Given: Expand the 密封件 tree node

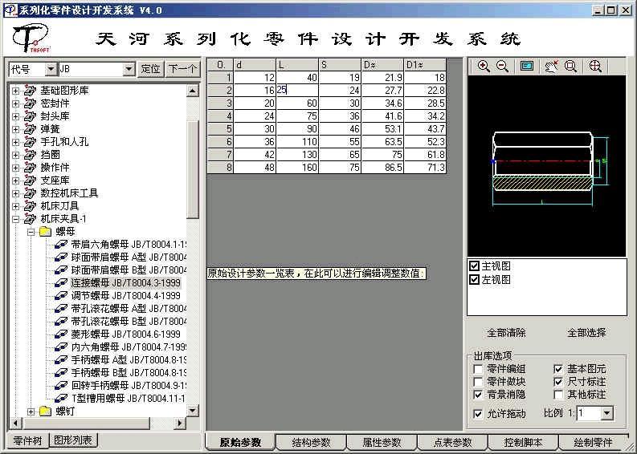Looking at the screenshot, I should 15,103.
